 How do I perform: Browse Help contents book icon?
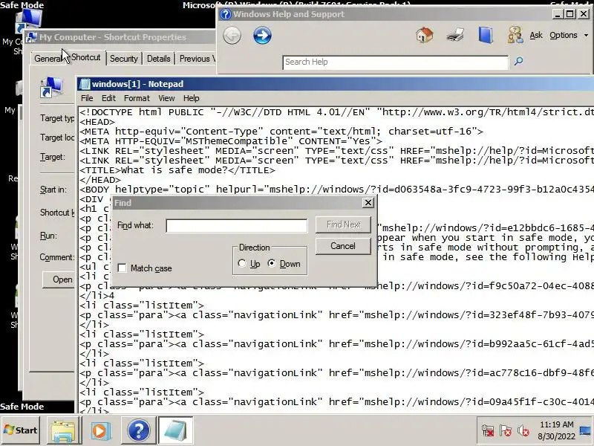click(x=486, y=35)
